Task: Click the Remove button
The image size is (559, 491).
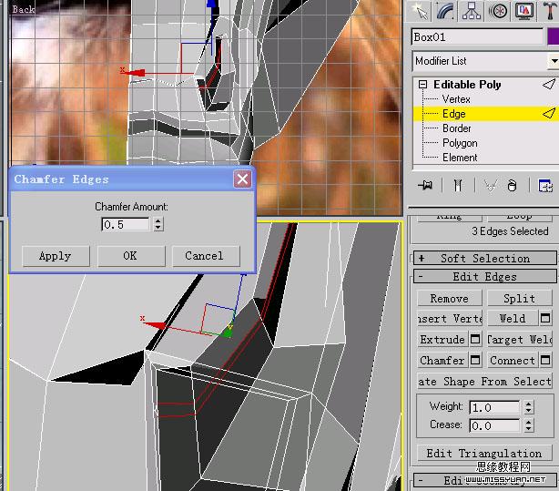Action: point(449,298)
